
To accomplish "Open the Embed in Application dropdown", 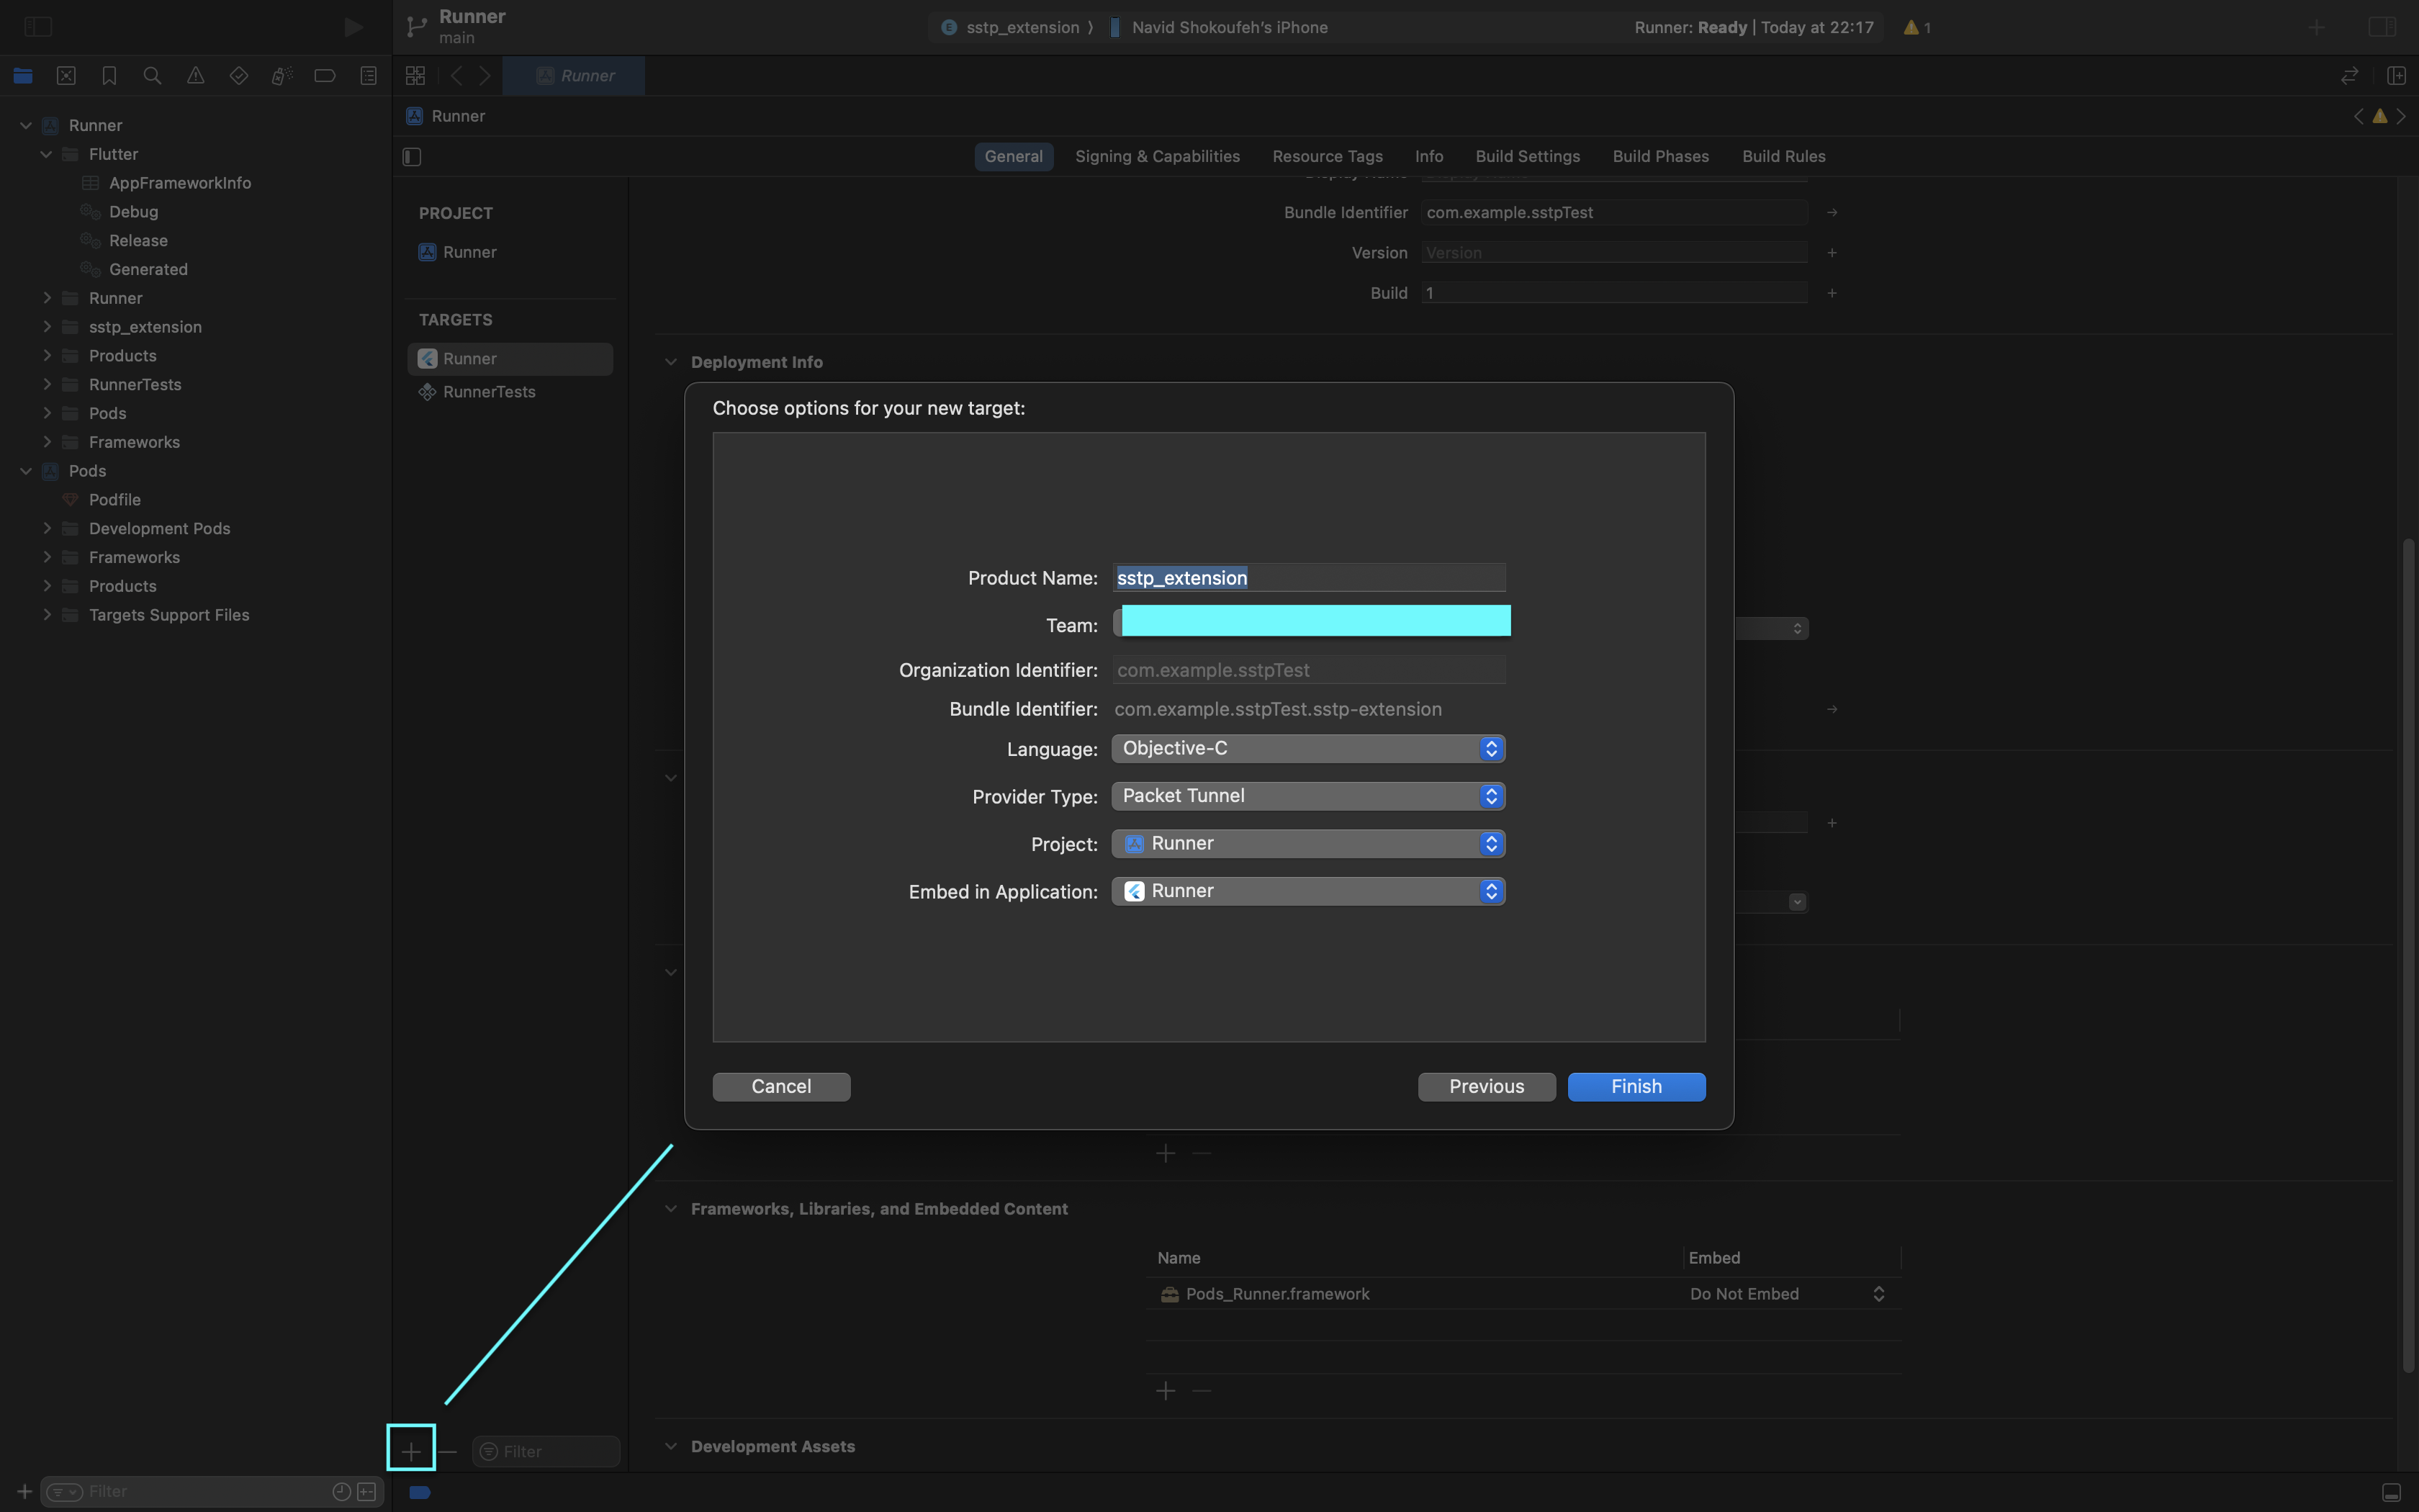I will coord(1308,891).
